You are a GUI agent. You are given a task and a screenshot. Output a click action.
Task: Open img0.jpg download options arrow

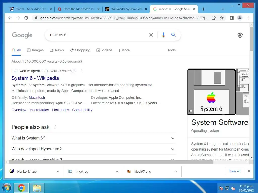[117, 171]
